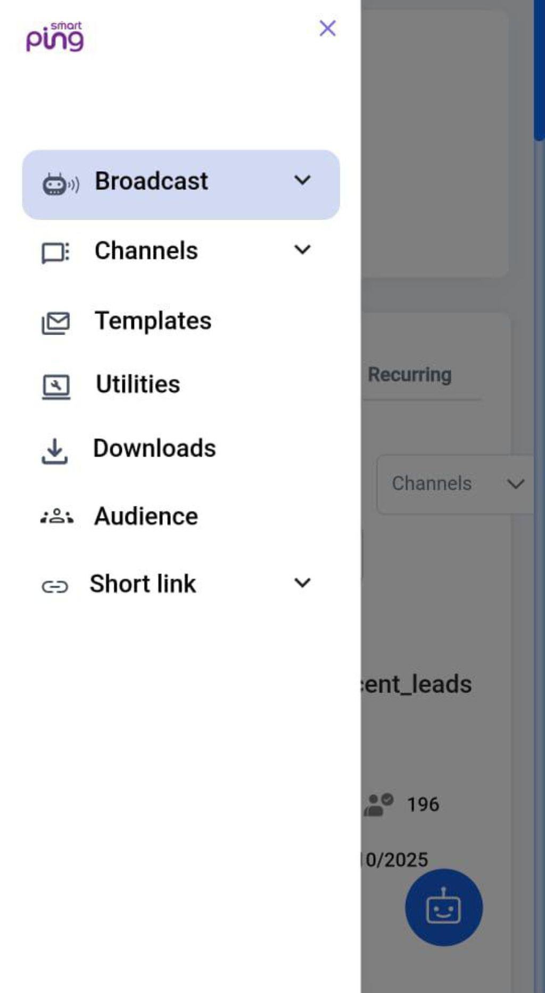Viewport: 545px width, 993px height.
Task: Close the side navigation menu
Action: 327,28
